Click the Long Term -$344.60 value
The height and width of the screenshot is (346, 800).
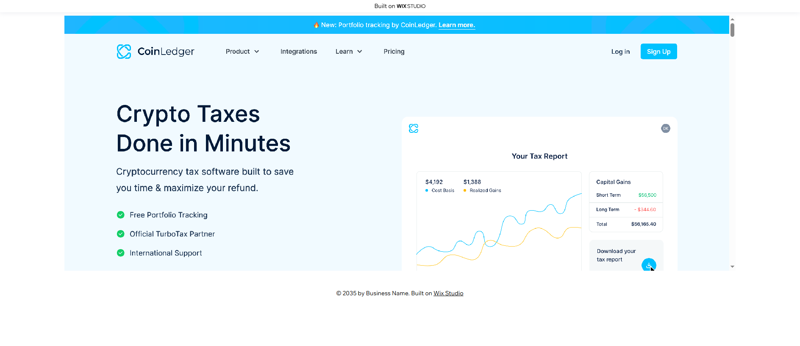[645, 209]
